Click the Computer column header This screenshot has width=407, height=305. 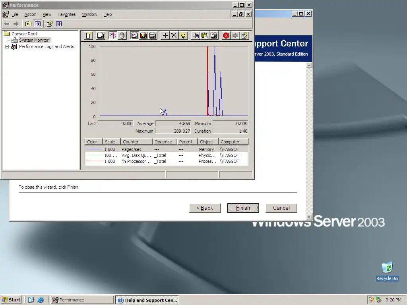[x=233, y=142]
